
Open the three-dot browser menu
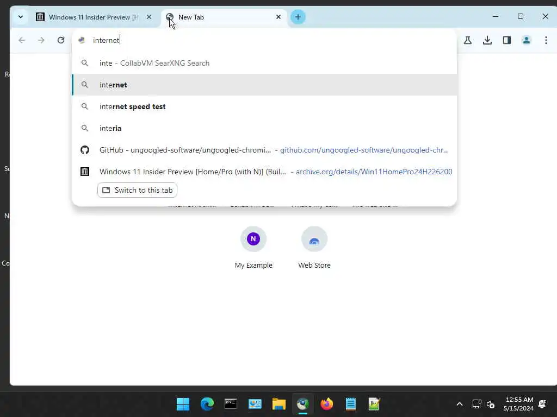click(546, 40)
